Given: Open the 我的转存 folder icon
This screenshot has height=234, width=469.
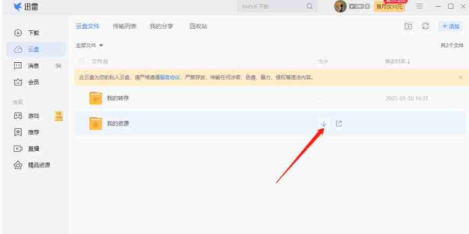Looking at the screenshot, I should pos(95,98).
